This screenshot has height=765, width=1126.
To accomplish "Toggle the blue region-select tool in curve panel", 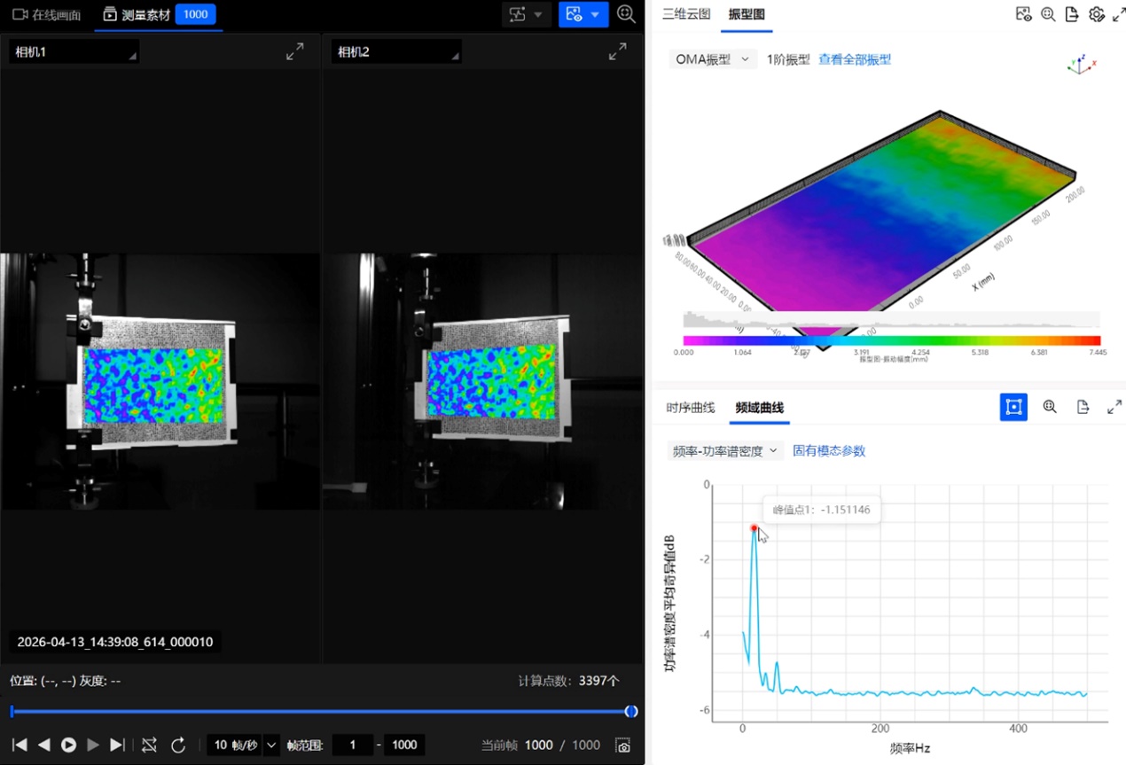I will pyautogui.click(x=1013, y=407).
